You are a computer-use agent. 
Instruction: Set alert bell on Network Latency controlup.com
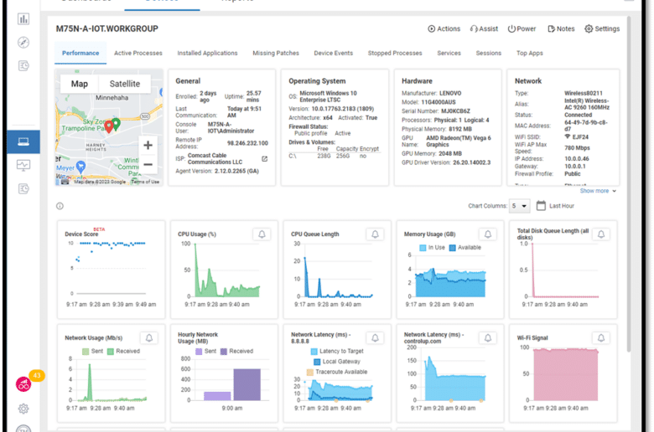(488, 338)
